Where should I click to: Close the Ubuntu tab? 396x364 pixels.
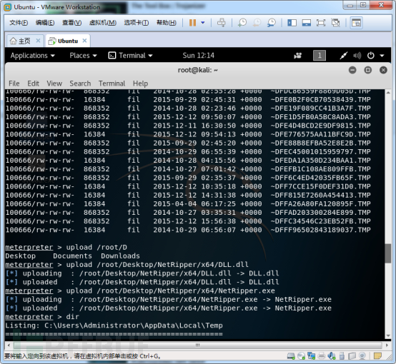[x=84, y=41]
